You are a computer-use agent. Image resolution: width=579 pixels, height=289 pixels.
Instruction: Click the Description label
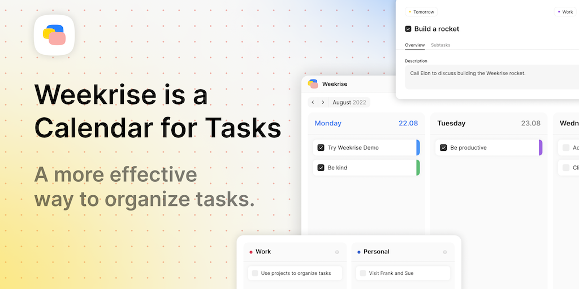(x=416, y=61)
